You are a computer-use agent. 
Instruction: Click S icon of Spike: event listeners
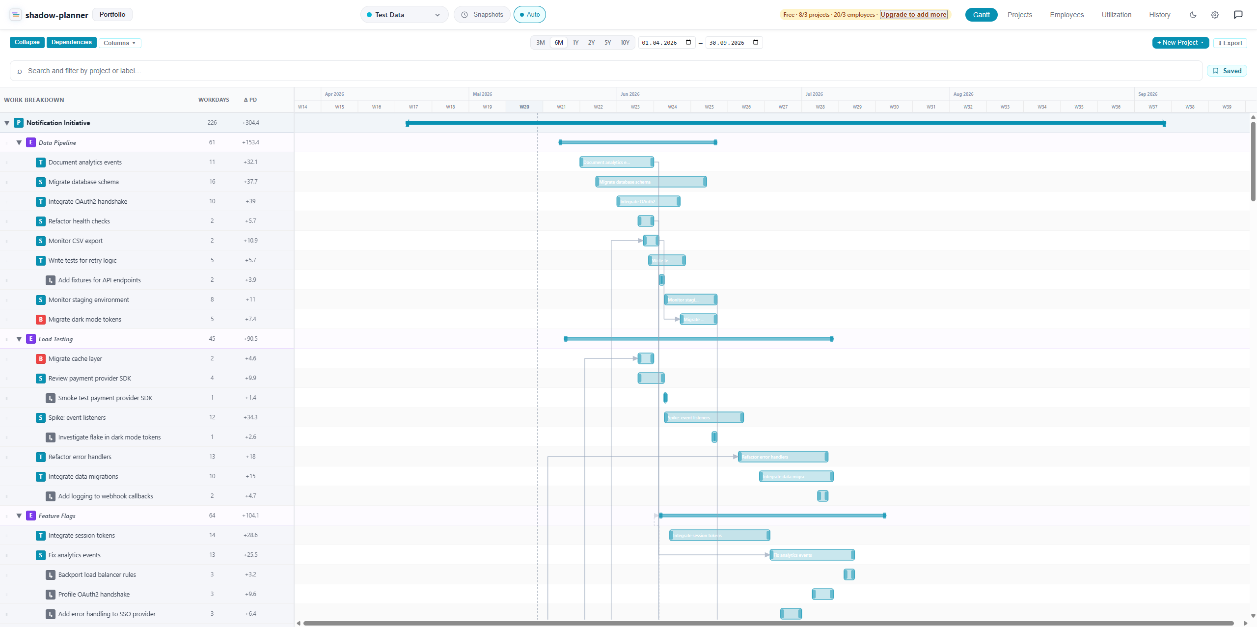[41, 417]
